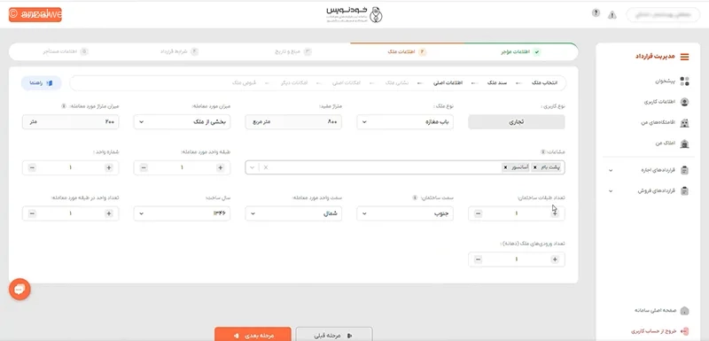The height and width of the screenshot is (341, 709).
Task: Select the نشانی ملک sub-step
Action: [396, 83]
